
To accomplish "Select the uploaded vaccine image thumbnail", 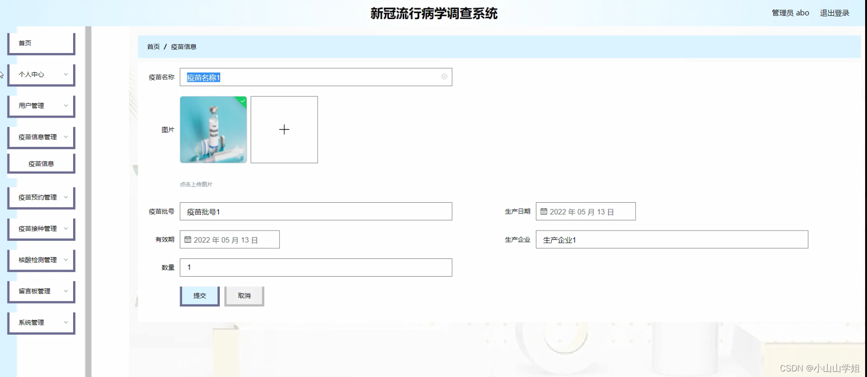I will (213, 130).
